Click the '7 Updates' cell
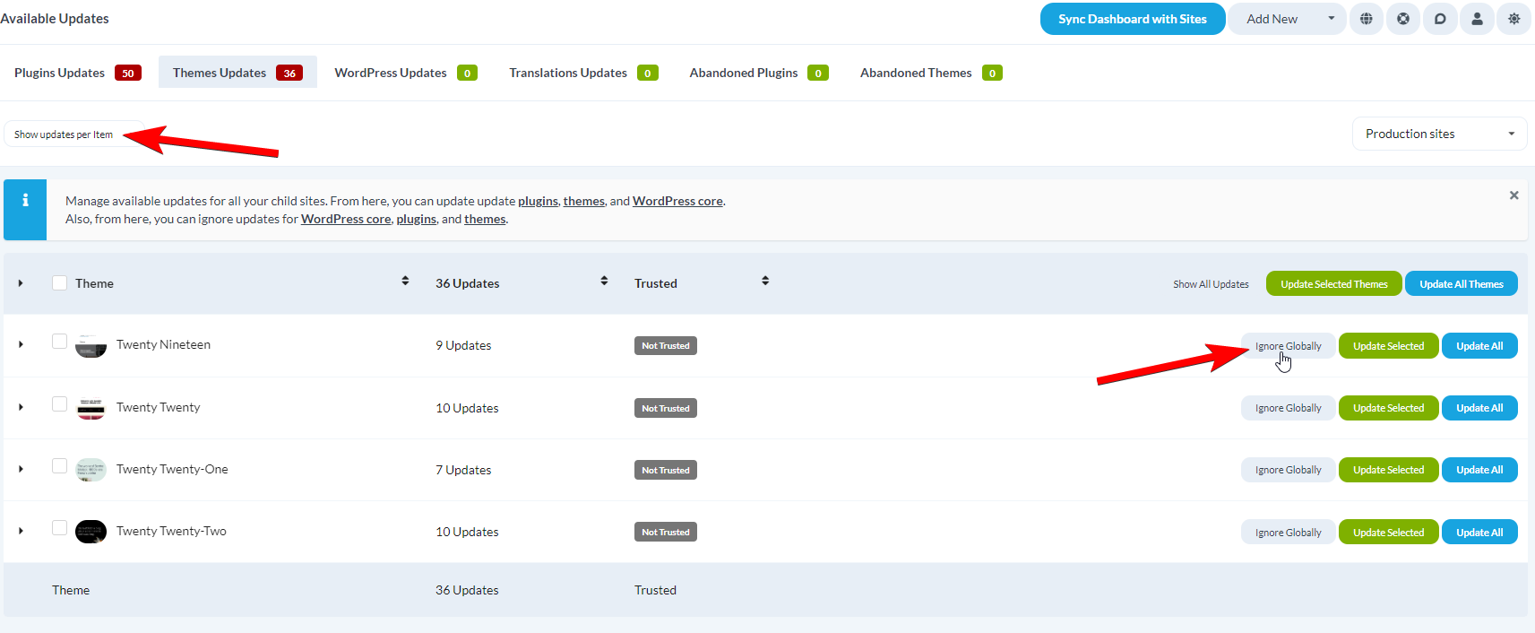The height and width of the screenshot is (633, 1535). coord(463,470)
